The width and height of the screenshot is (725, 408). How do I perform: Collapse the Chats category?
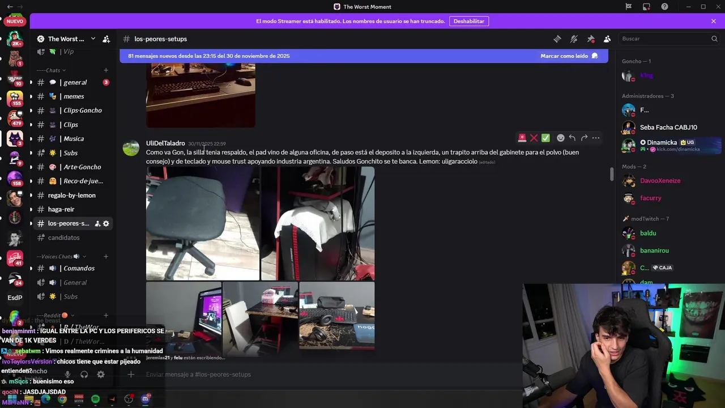tap(51, 70)
